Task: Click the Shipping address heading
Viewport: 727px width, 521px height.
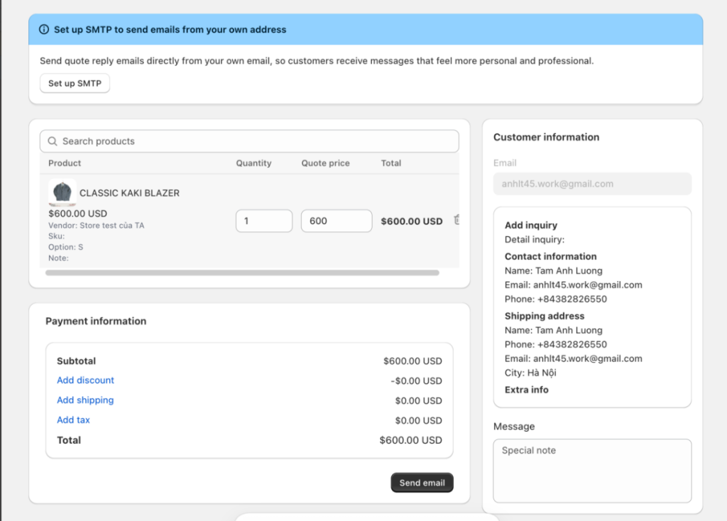Action: (545, 316)
